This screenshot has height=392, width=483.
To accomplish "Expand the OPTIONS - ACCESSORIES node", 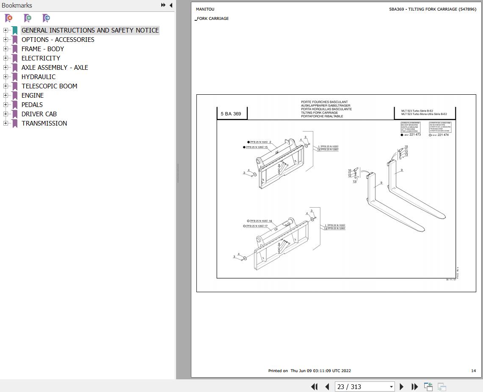I will coord(6,39).
